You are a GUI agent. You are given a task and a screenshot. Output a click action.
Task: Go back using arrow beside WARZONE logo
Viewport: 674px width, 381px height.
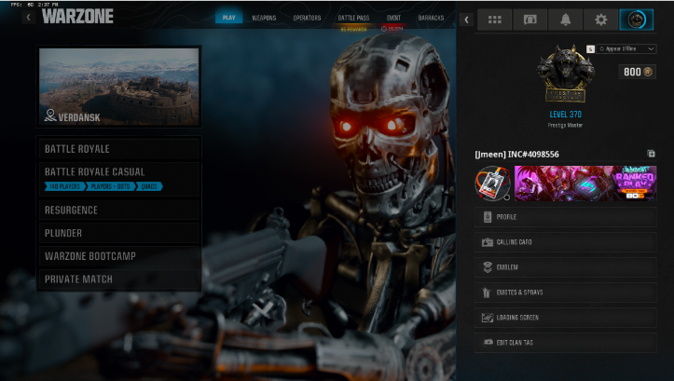pyautogui.click(x=28, y=17)
